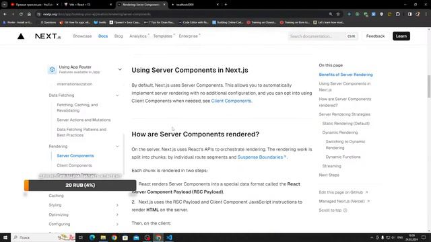The image size is (431, 242).
Task: Click the Vercel triangle logo
Action: 21,36
